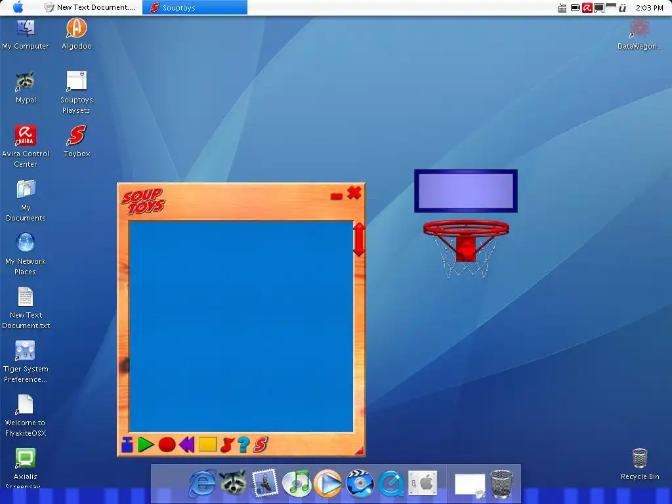
Task: Launch Mypal raccoon from the dock
Action: [x=233, y=482]
